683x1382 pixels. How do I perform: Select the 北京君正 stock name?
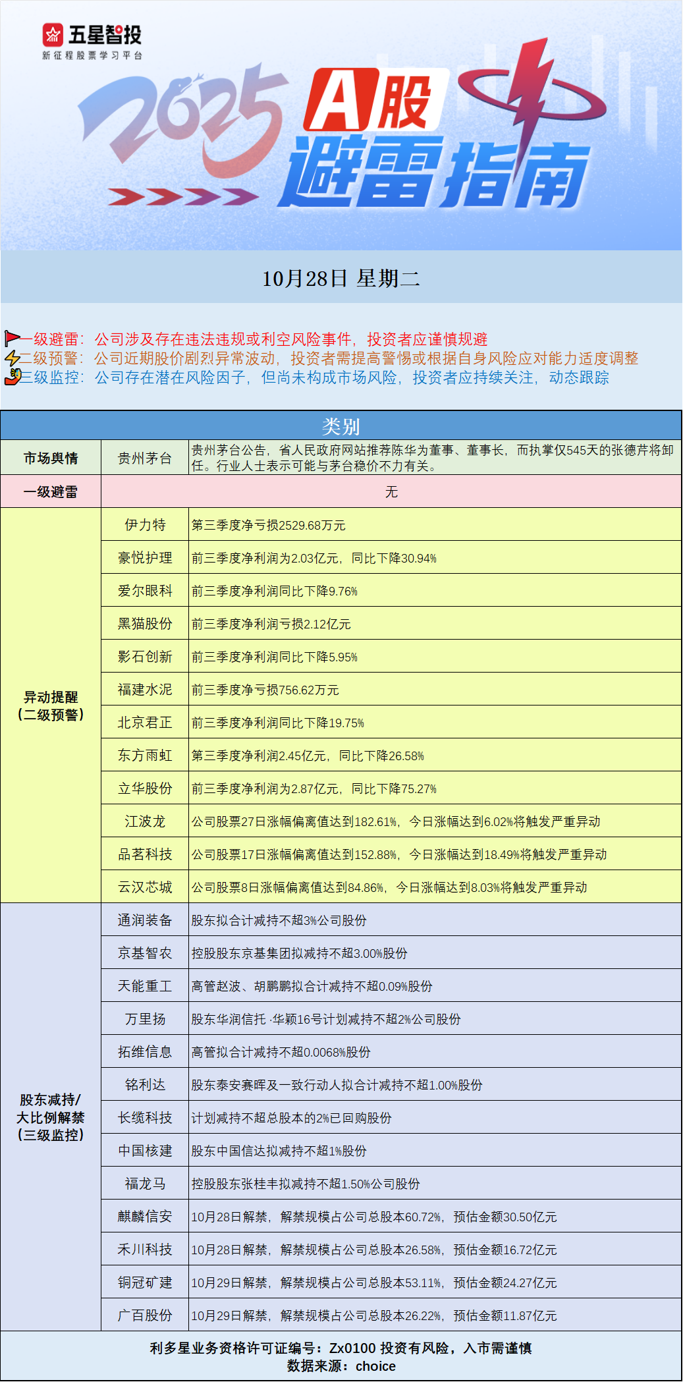[145, 722]
